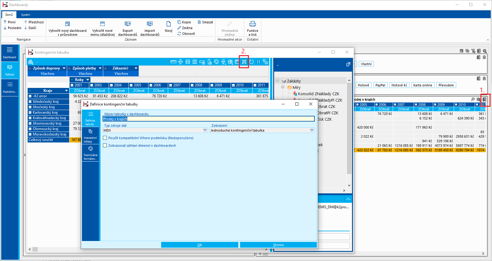Enable Použít kompatibilní Where podmínku checkbox
492x261 pixels.
click(105, 138)
